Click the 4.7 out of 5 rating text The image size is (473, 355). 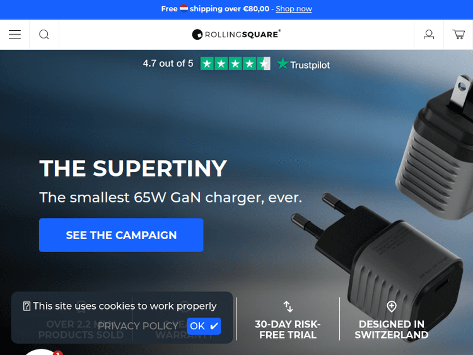168,63
